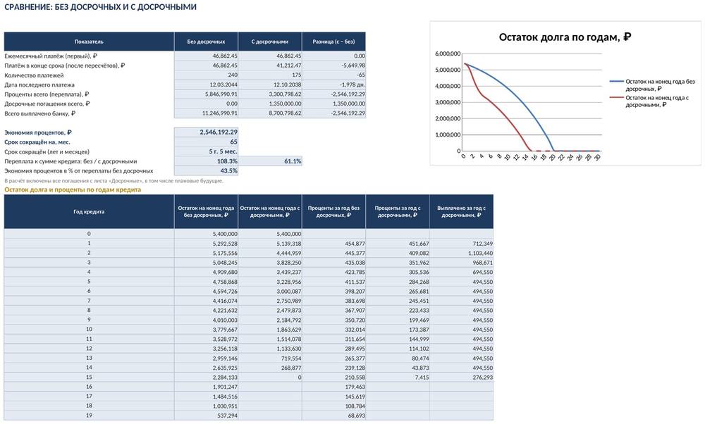
Task: Click the final paid amount 276,293
Action: (461, 378)
